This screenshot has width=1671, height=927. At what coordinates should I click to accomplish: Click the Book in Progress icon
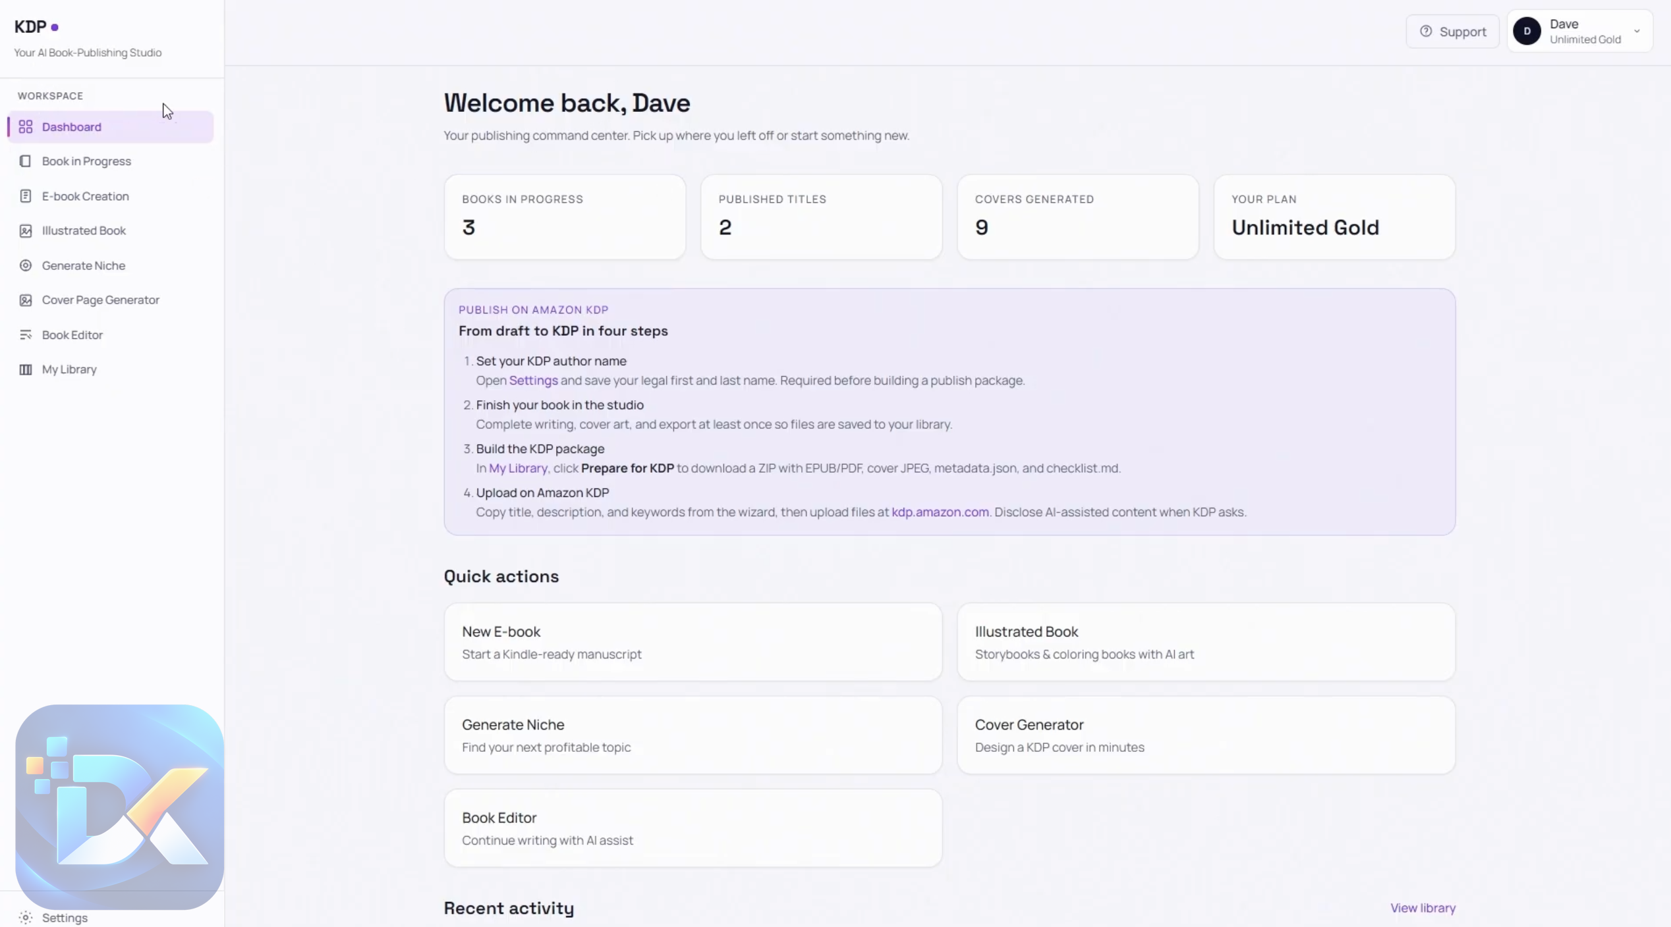click(x=25, y=161)
